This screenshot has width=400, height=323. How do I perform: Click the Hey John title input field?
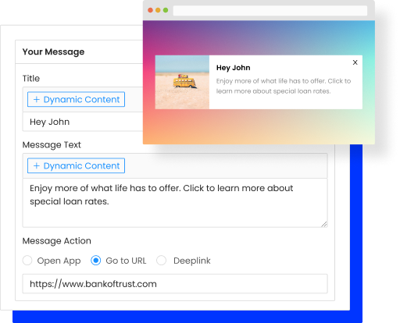point(83,122)
